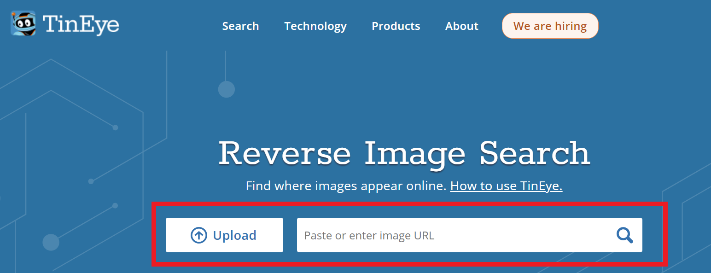Image resolution: width=711 pixels, height=273 pixels.
Task: Select About from the navigation bar
Action: [x=461, y=26]
